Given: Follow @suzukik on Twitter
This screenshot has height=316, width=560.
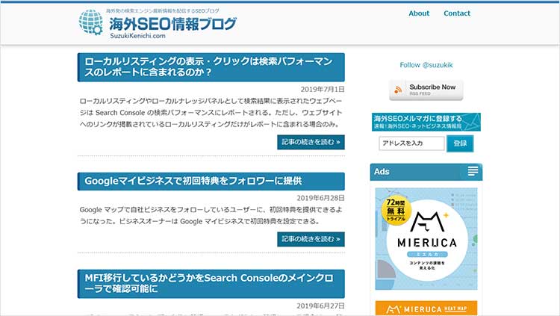Looking at the screenshot, I should [426, 65].
